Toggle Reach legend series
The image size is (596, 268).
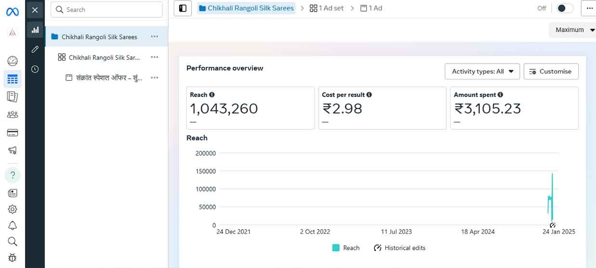(346, 248)
